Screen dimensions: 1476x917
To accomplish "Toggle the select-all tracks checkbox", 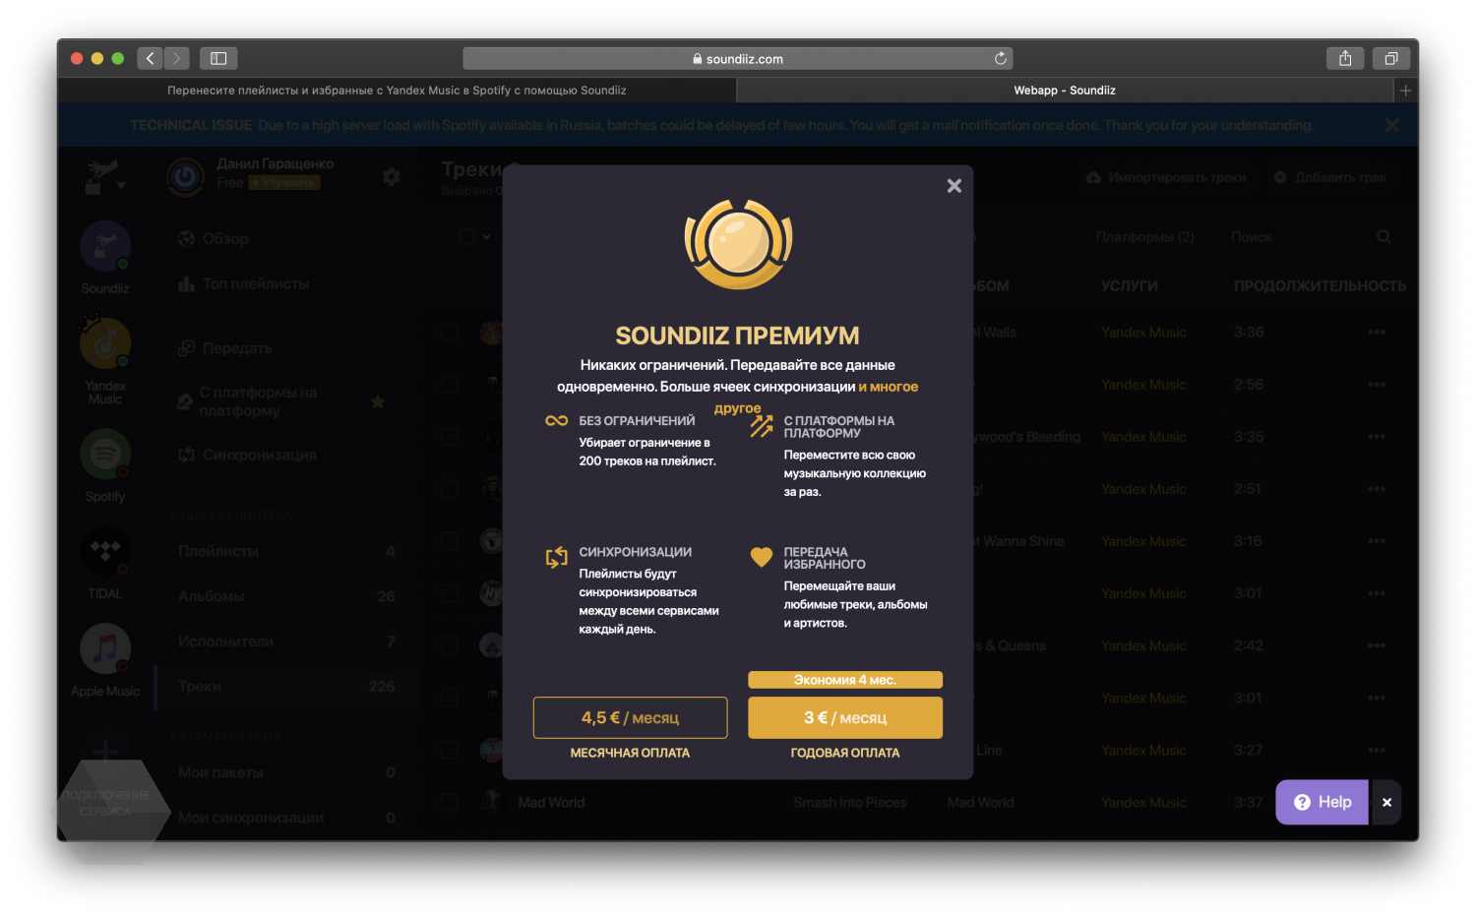I will pyautogui.click(x=467, y=236).
